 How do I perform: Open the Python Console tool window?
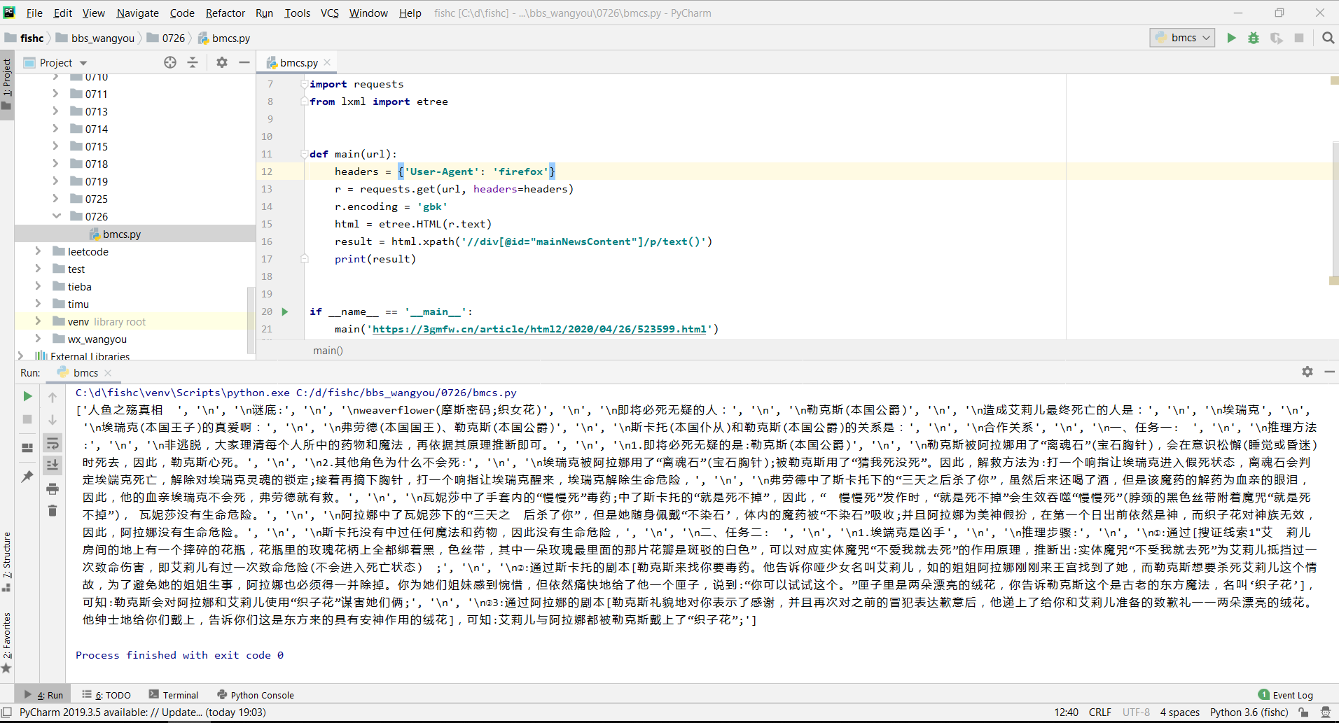(256, 695)
